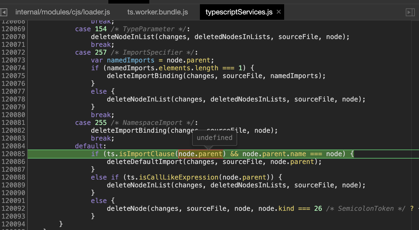Click the 'undefined' value tooltip

tap(214, 138)
